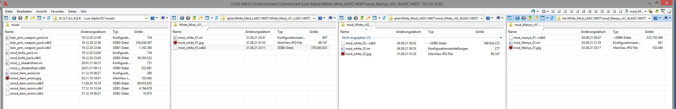
Task: Select file xmod_item_anims.xdb2
Action: click(26, 94)
